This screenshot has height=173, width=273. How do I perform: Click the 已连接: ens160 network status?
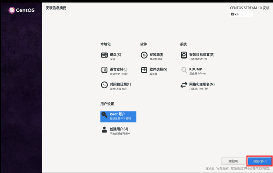click(x=198, y=89)
